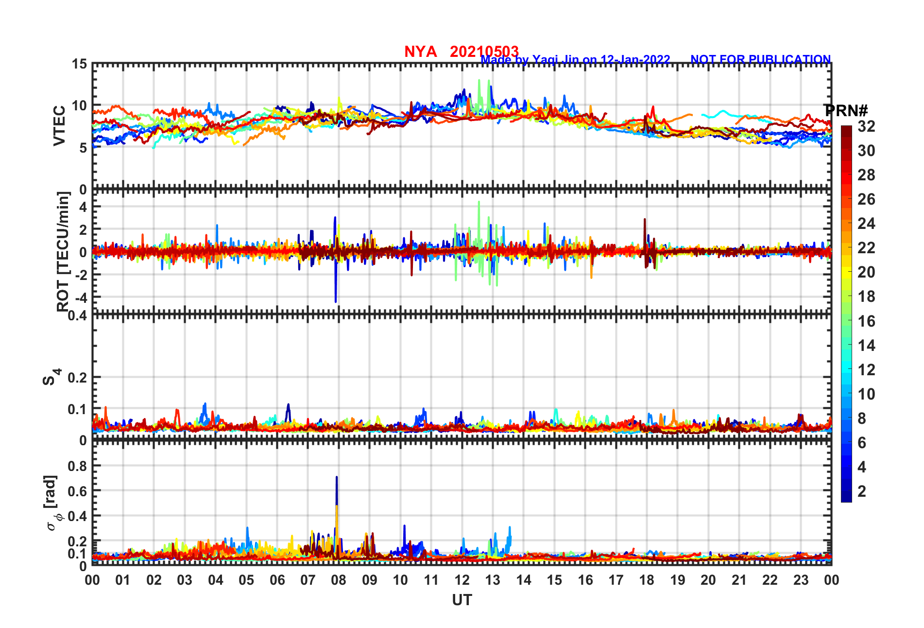Click the plot title 'NYA 20210503'
The width and height of the screenshot is (924, 628).
tap(462, 52)
